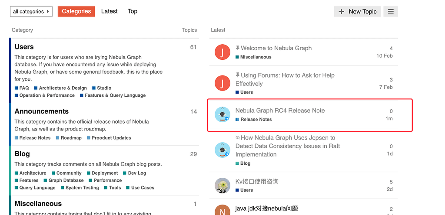The image size is (445, 215).
Task: Click the 14 topics count for Announcements
Action: 193,112
